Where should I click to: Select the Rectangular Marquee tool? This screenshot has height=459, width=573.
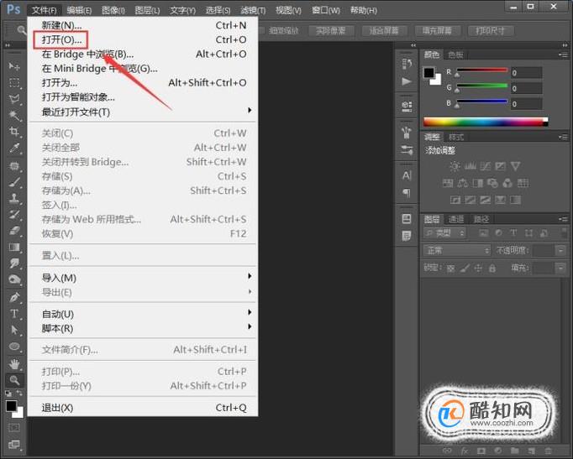pyautogui.click(x=14, y=82)
